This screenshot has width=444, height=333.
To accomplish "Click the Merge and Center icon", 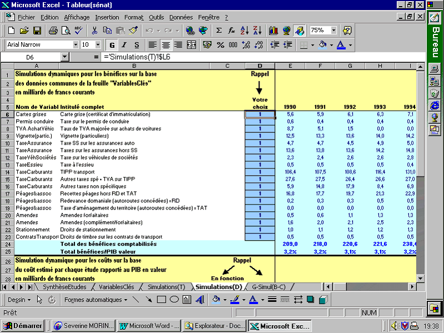I will [x=192, y=44].
